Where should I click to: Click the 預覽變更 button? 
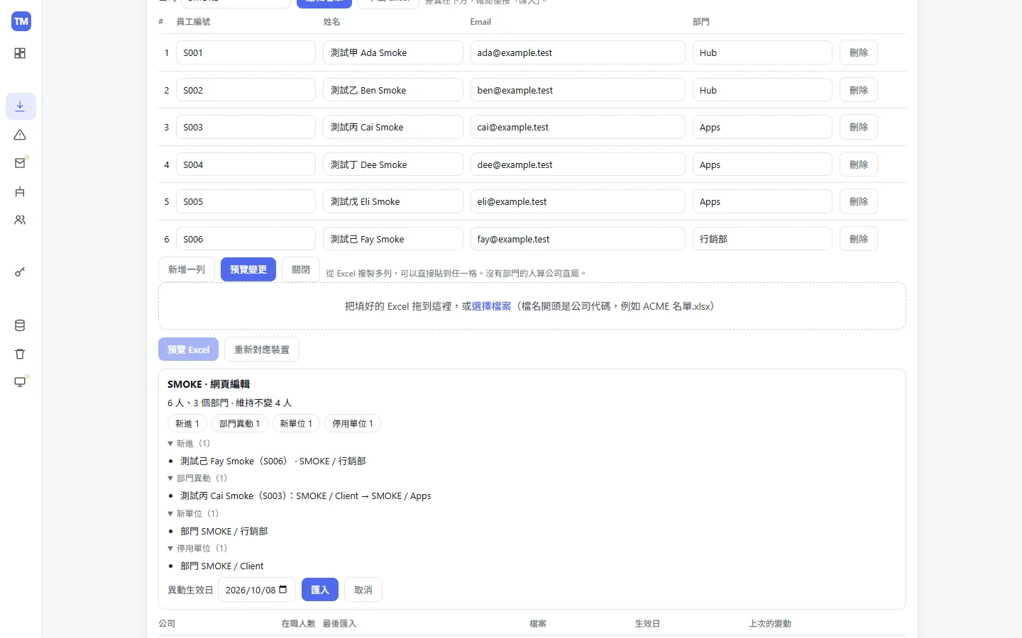pos(248,269)
